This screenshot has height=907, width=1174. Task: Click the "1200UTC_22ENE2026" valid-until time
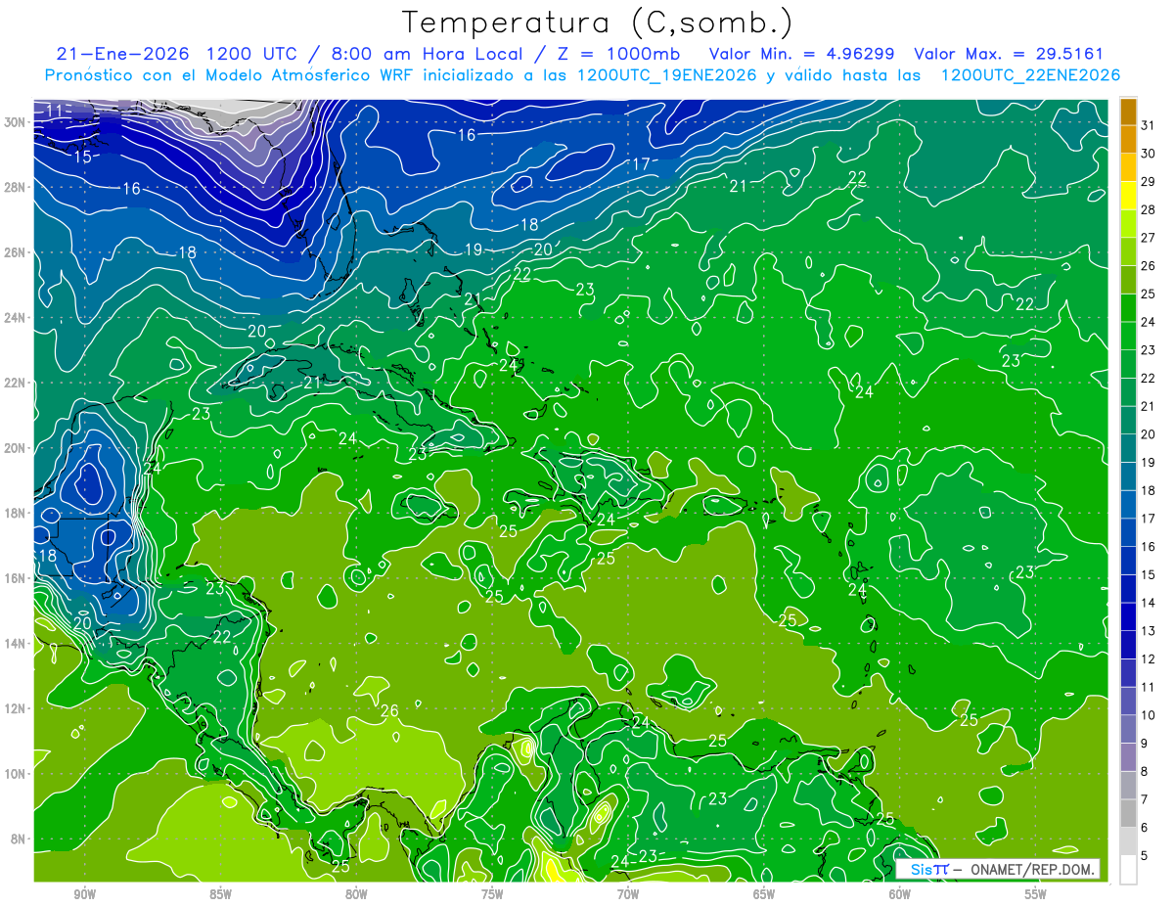click(x=1029, y=75)
